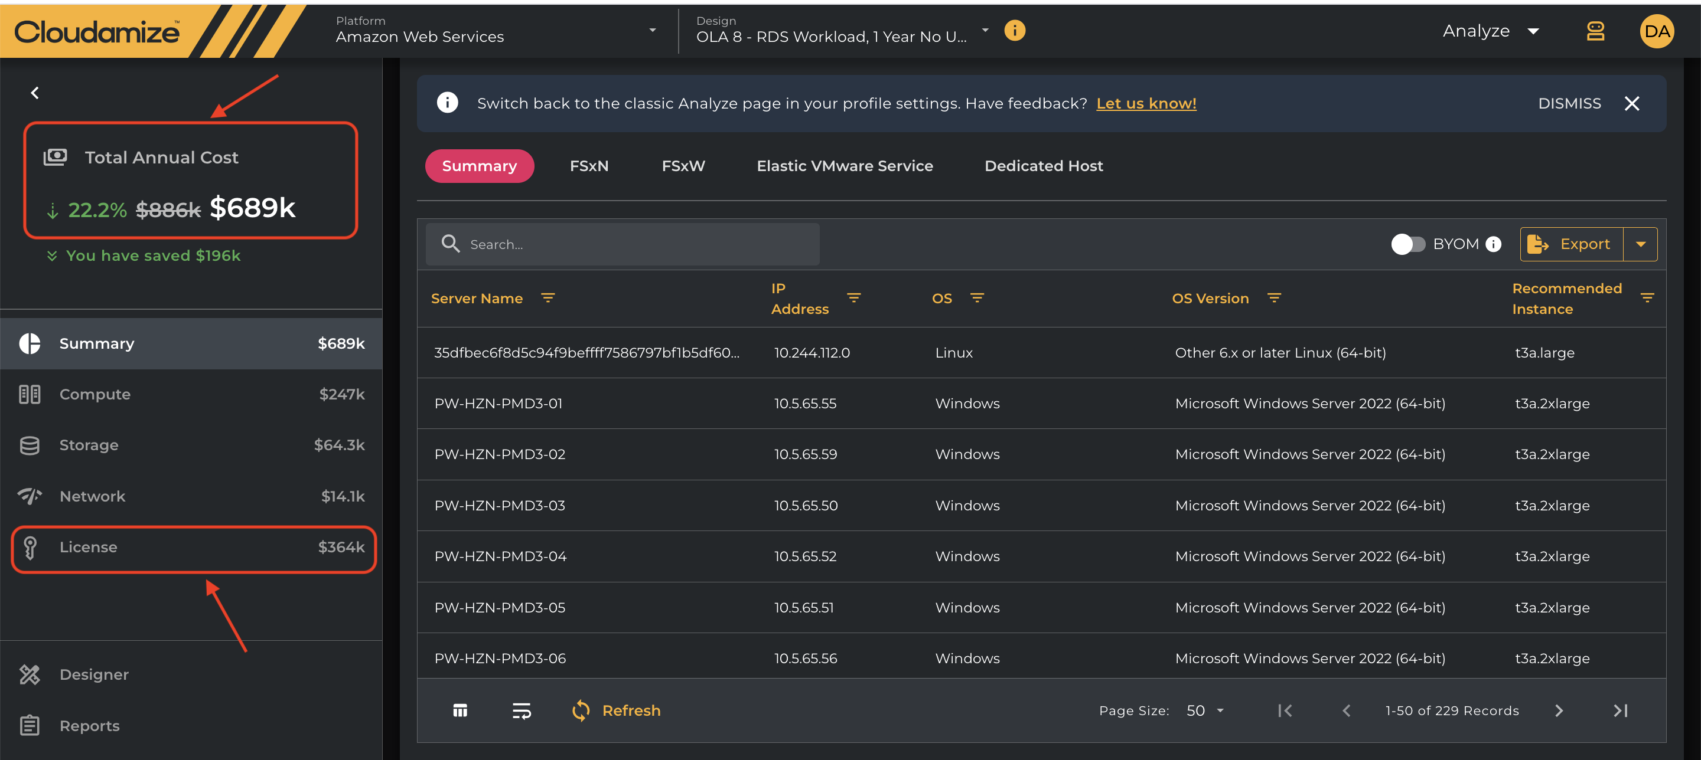
Task: Select Compute in the sidebar
Action: pyautogui.click(x=191, y=394)
